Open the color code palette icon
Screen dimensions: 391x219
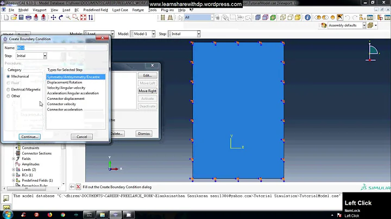[x=324, y=25]
